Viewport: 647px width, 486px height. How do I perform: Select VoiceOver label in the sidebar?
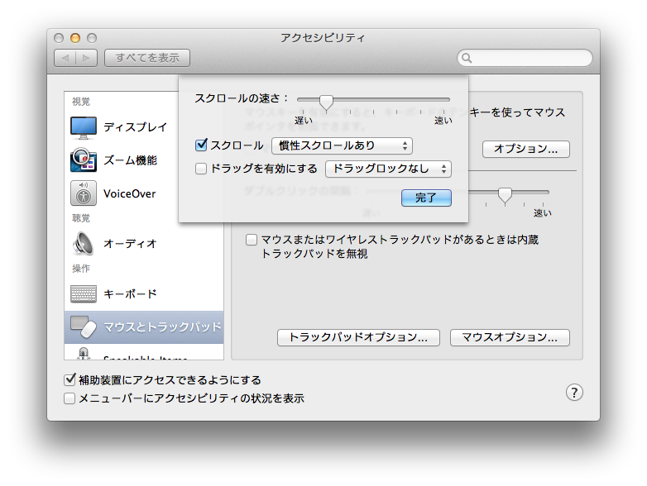point(130,193)
